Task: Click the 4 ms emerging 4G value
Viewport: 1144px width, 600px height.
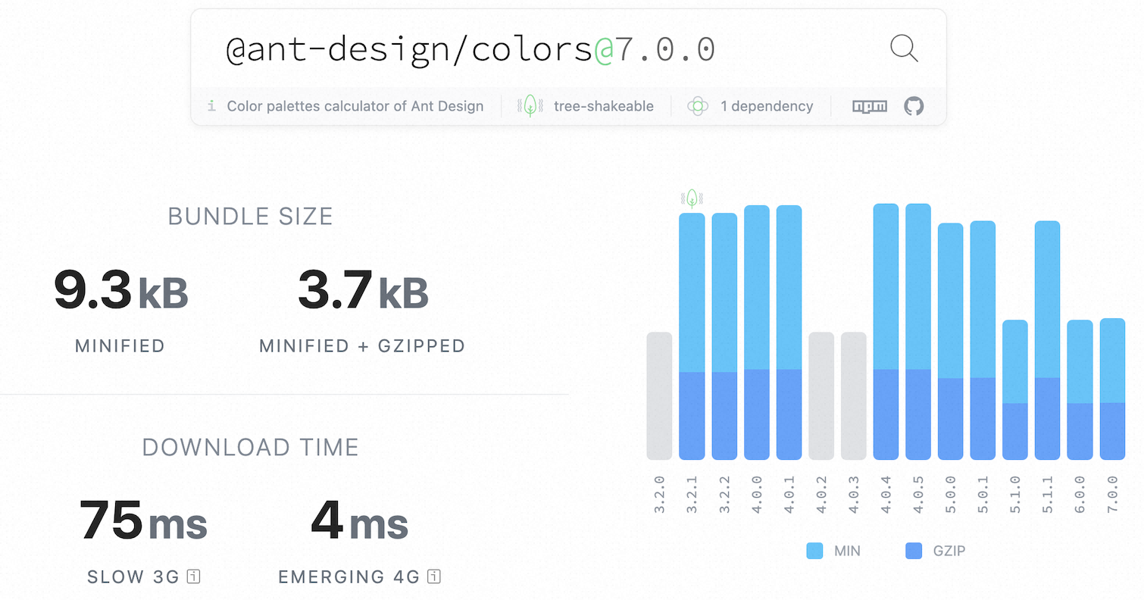Action: coord(359,521)
